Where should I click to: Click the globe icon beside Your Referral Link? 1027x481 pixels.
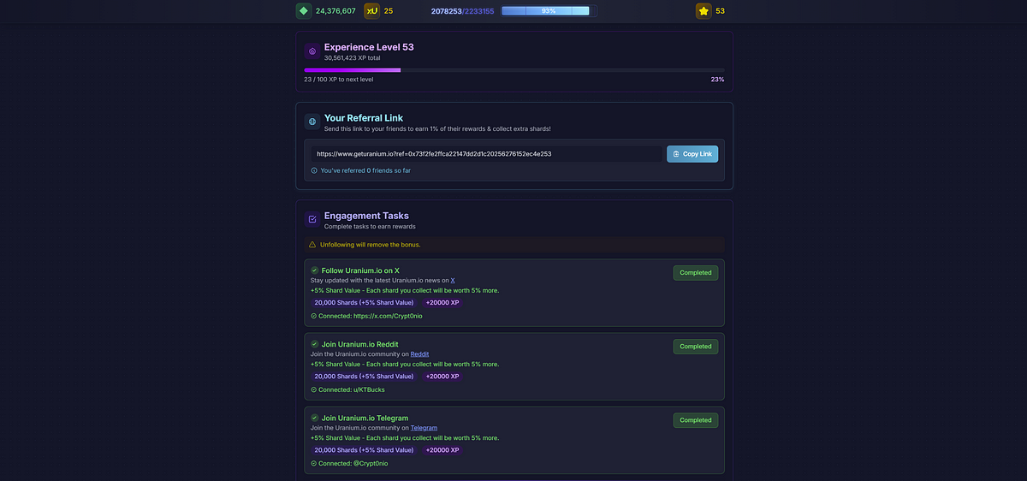[312, 122]
